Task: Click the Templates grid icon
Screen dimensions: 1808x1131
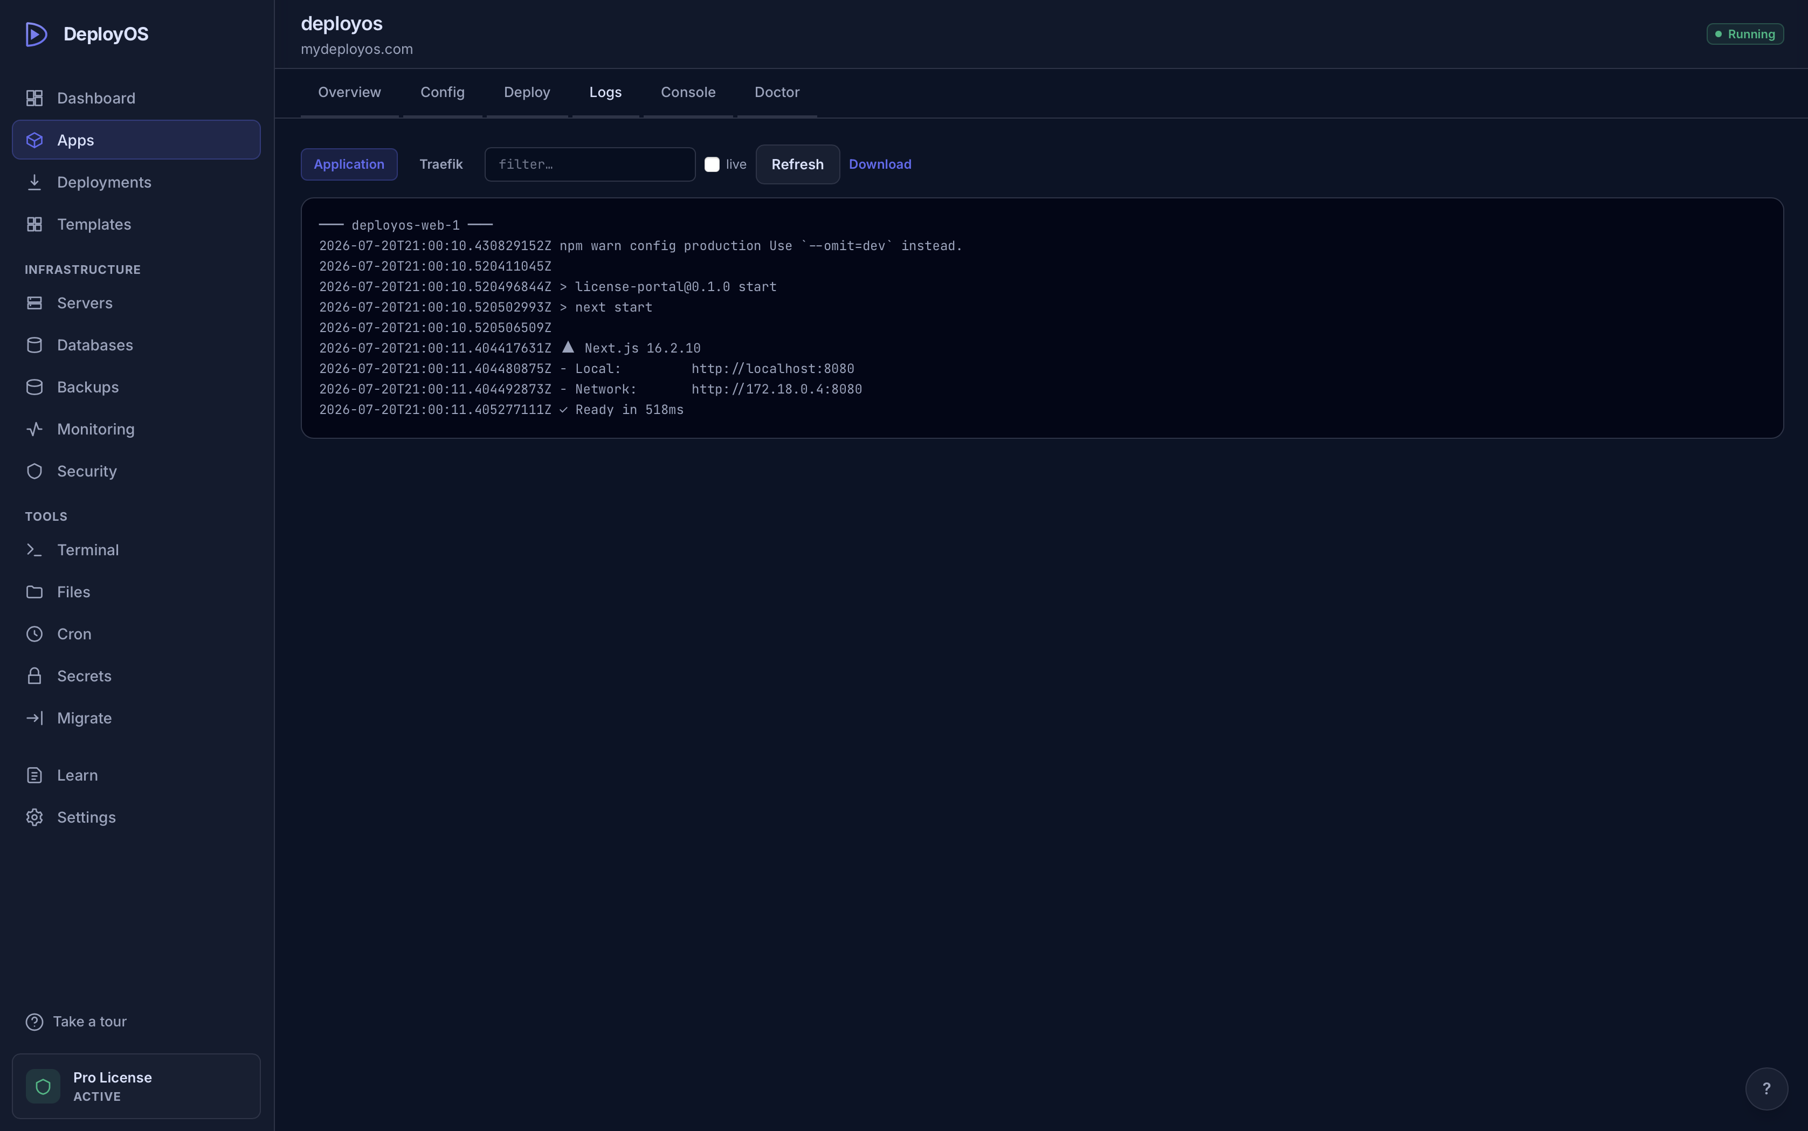Action: (x=34, y=224)
